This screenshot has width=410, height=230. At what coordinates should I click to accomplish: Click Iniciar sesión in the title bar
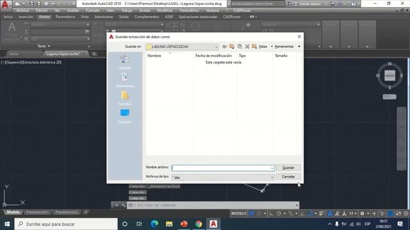[310, 4]
